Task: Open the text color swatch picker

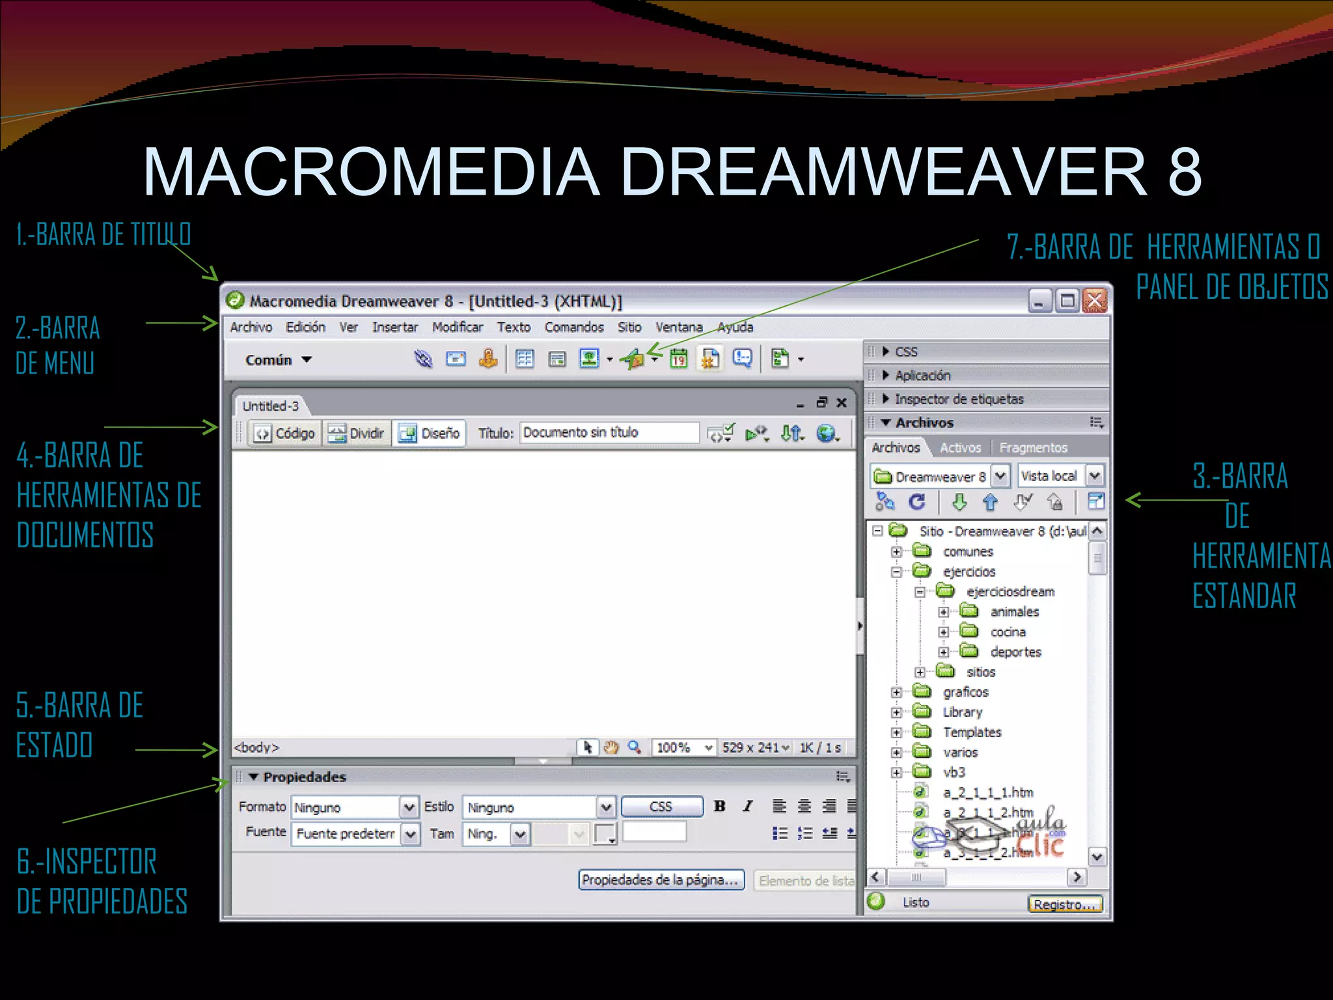Action: (604, 833)
